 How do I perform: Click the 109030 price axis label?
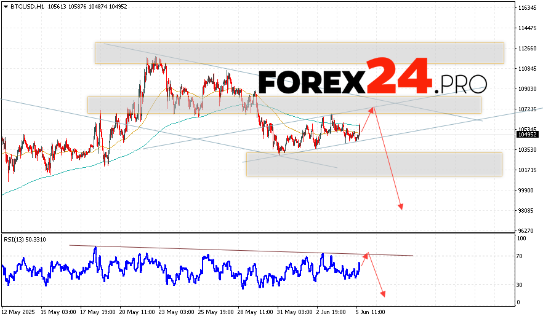(528, 89)
